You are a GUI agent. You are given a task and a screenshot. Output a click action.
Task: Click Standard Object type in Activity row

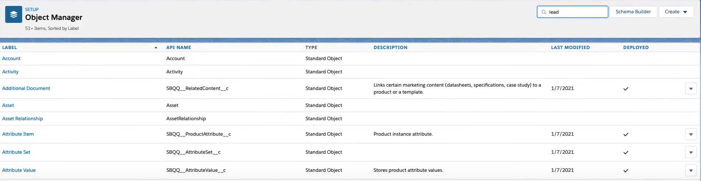[x=324, y=72]
